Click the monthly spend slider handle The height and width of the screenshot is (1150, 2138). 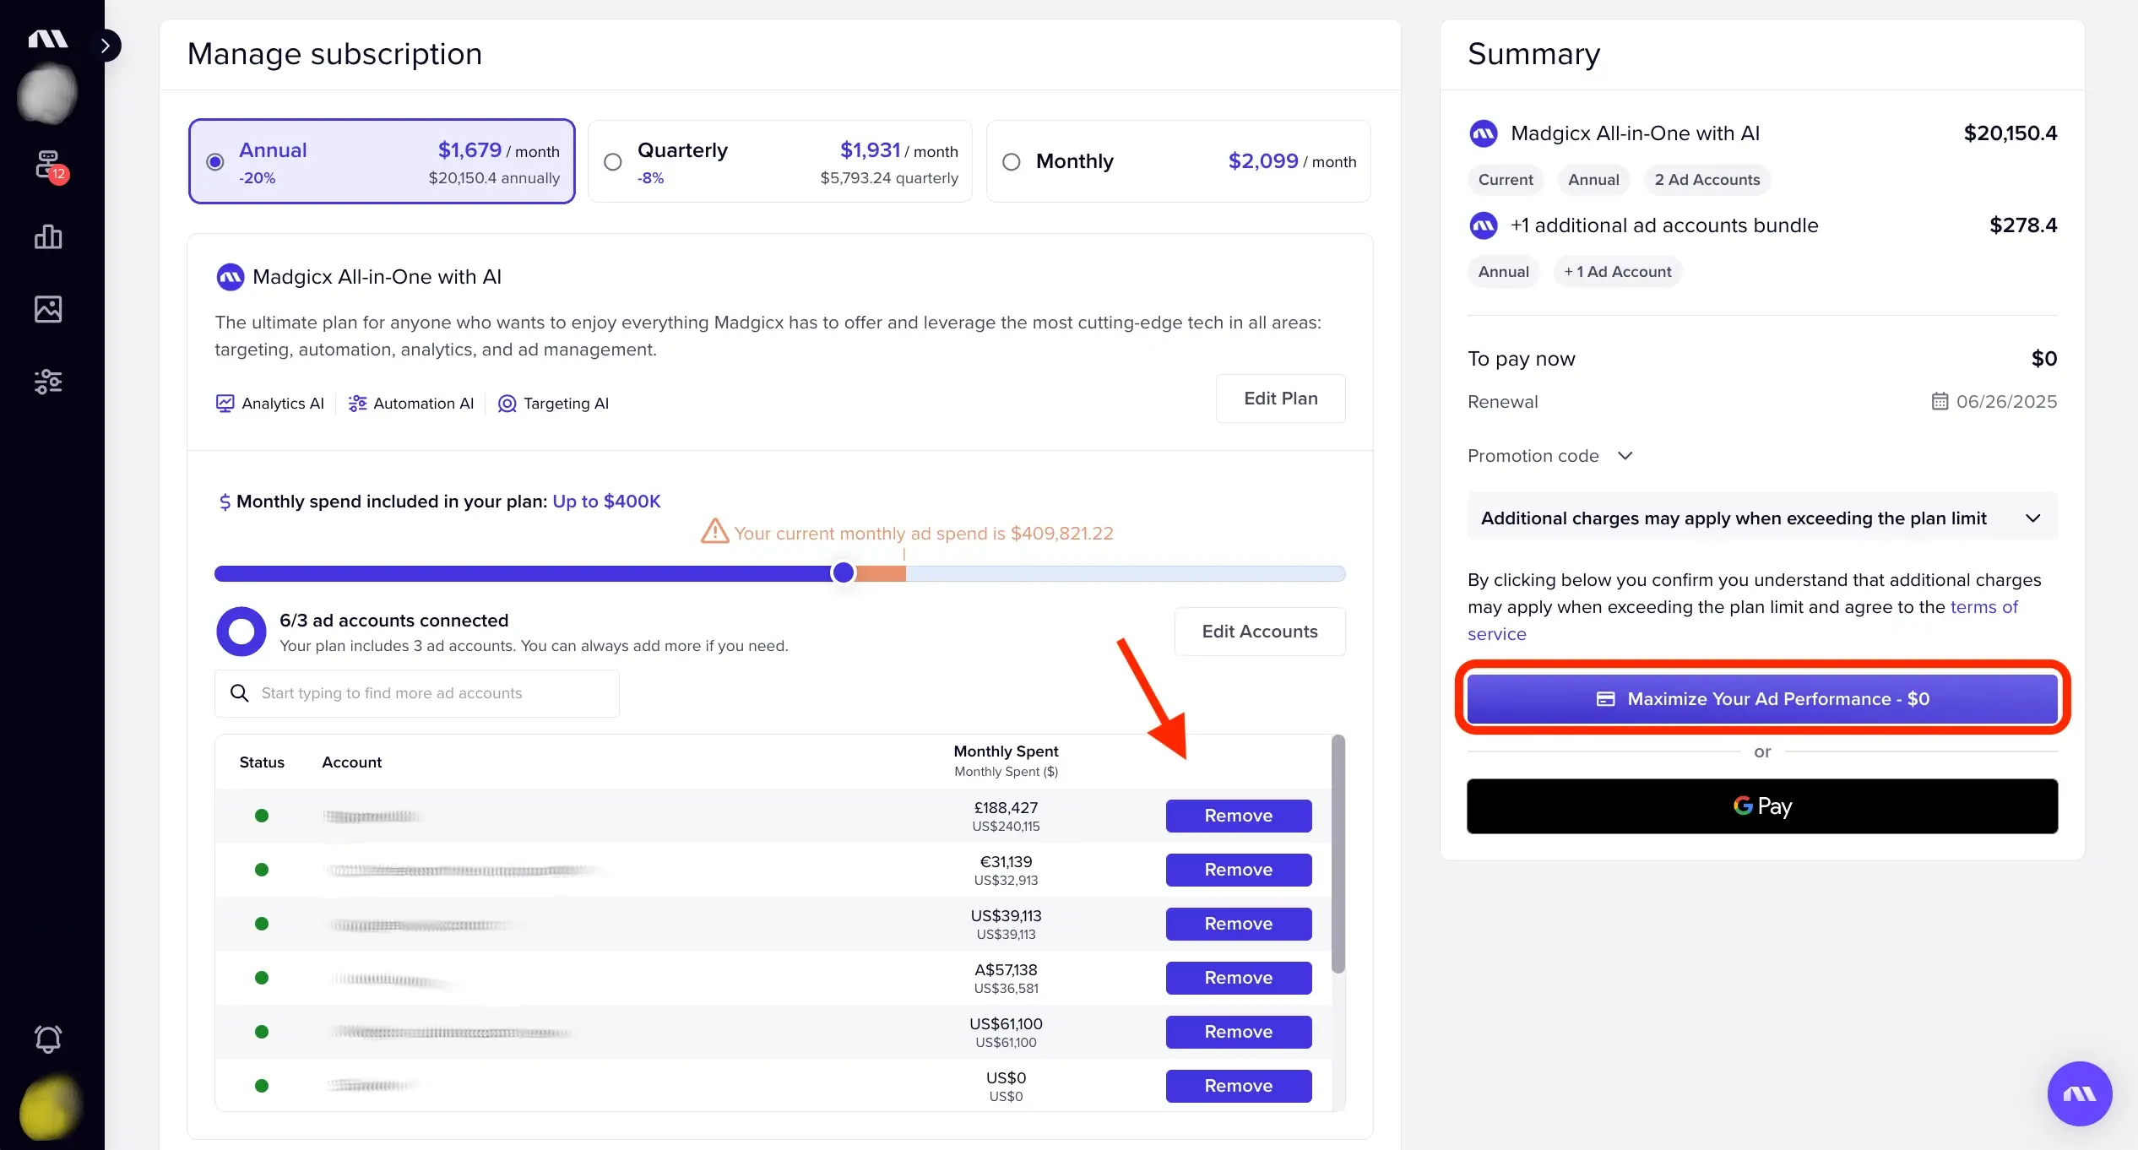tap(843, 572)
